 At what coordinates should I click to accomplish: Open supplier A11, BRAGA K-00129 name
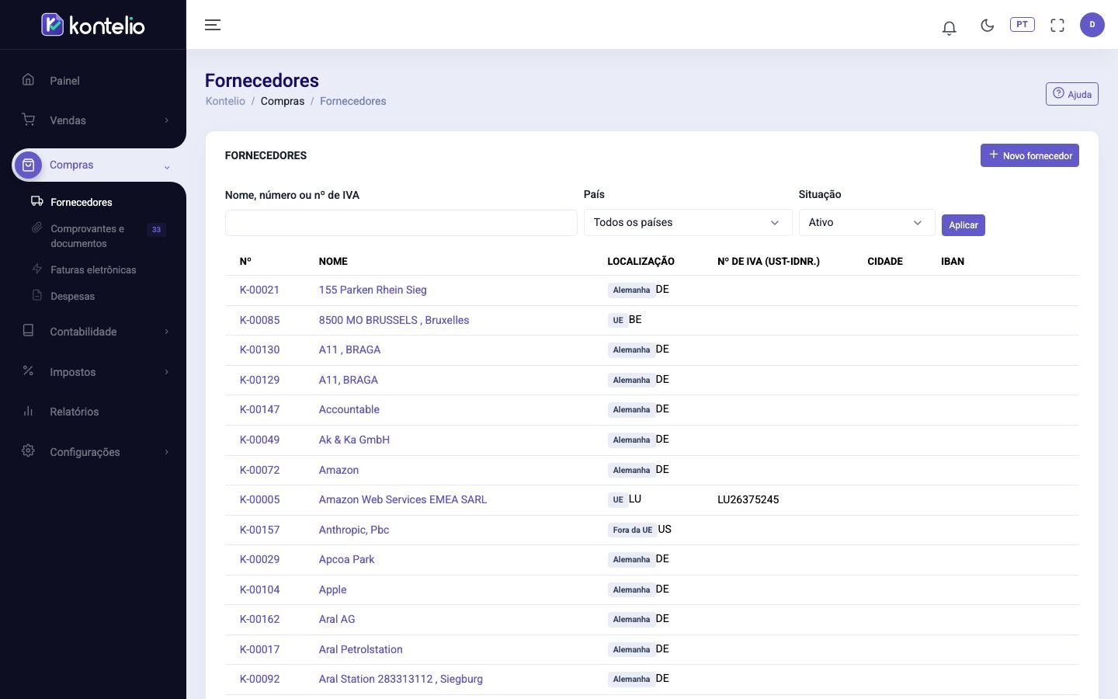(349, 380)
